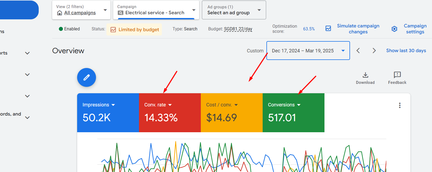Image resolution: width=432 pixels, height=172 pixels.
Task: Click the Download icon
Action: click(x=365, y=75)
